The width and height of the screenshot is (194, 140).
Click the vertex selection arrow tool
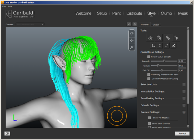tap(159, 38)
